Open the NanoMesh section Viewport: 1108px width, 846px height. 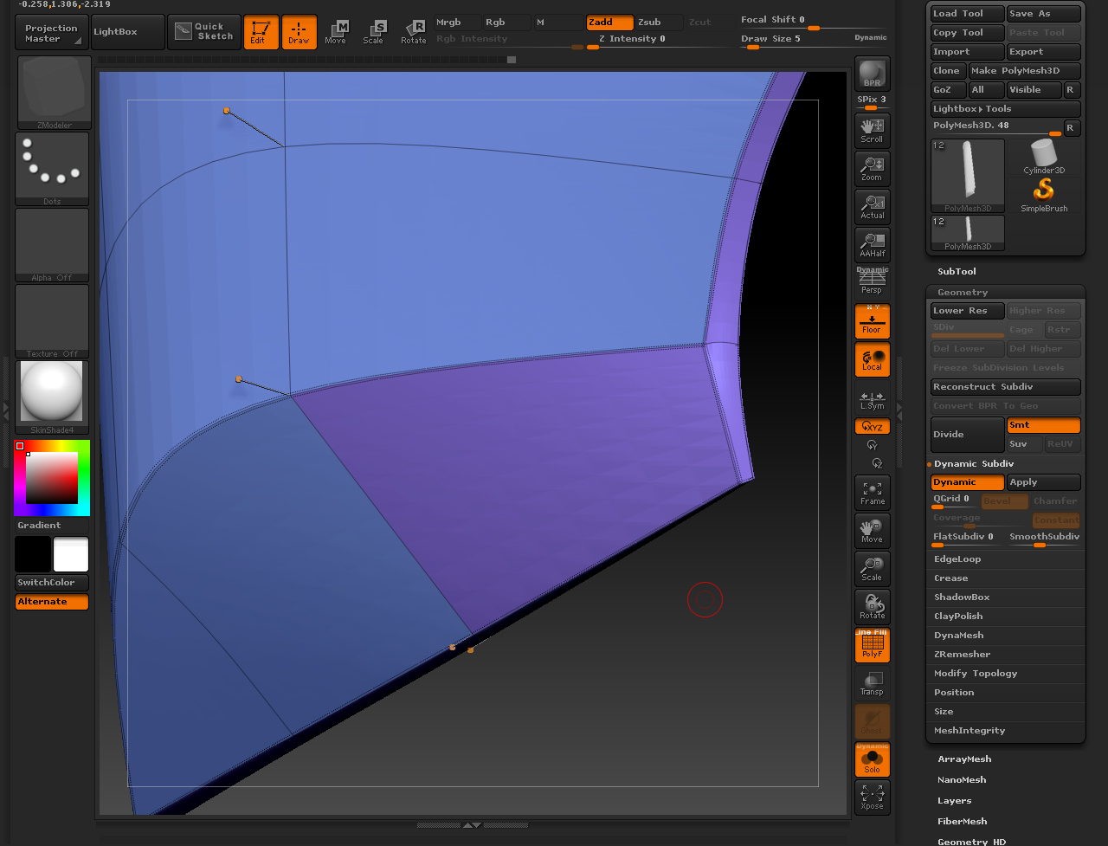[962, 779]
